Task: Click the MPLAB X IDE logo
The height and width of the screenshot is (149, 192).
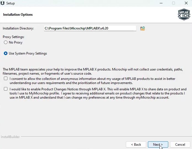Action: point(184,14)
